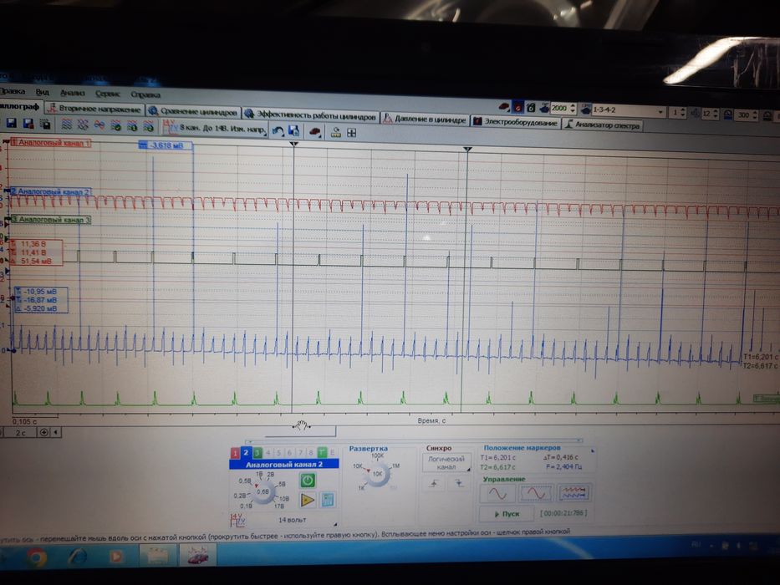780x585 pixels.
Task: Select channel 3 green button
Action: click(257, 453)
